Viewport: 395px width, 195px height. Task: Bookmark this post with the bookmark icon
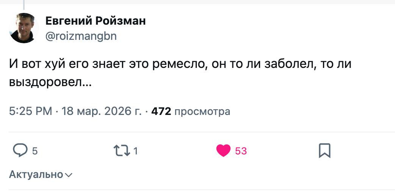pyautogui.click(x=324, y=151)
